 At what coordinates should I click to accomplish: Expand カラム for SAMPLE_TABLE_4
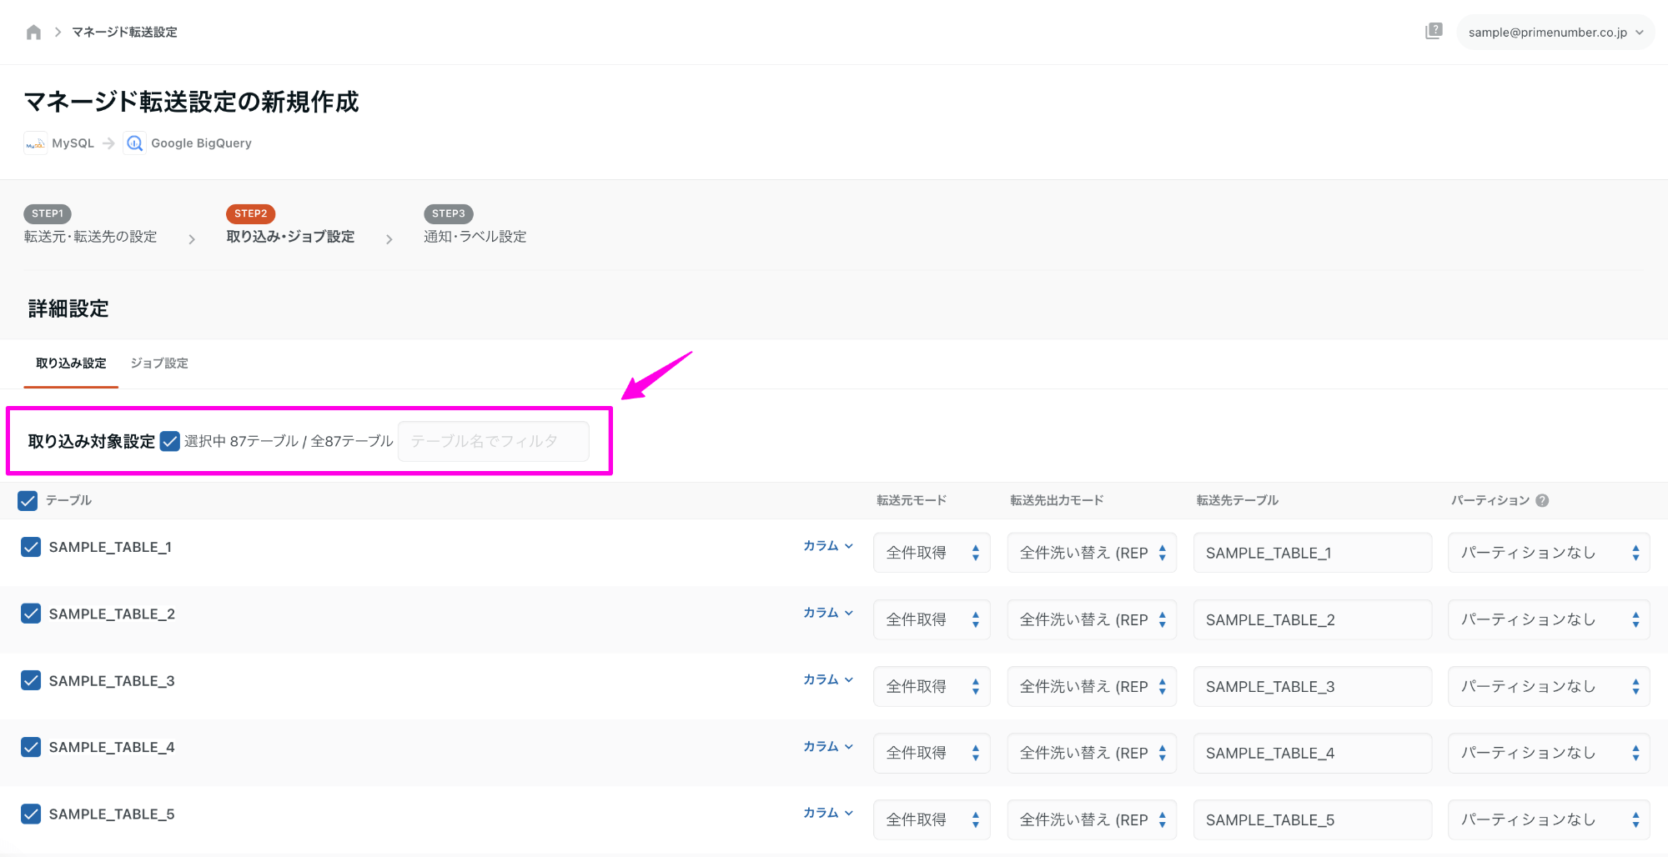point(828,746)
